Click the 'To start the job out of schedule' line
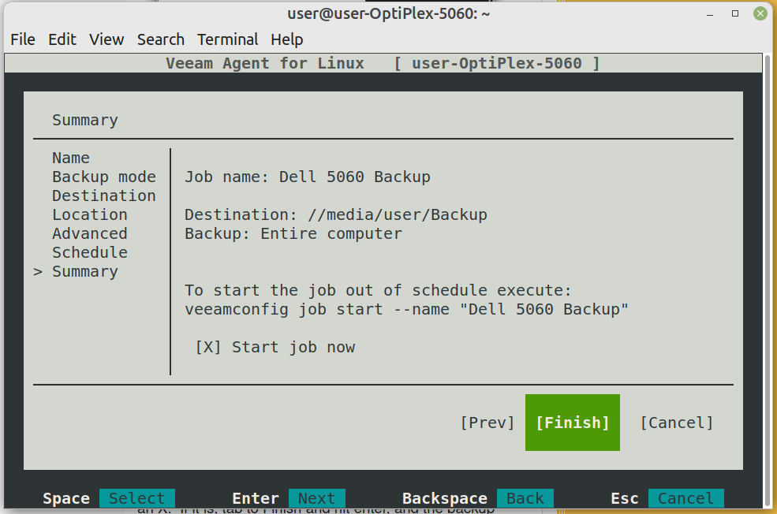The height and width of the screenshot is (514, 777). 378,290
